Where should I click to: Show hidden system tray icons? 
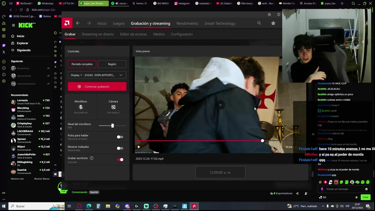324,206
